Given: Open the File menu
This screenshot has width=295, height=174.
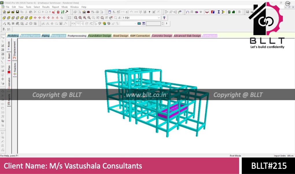Looking at the screenshot, I should 8,7.
